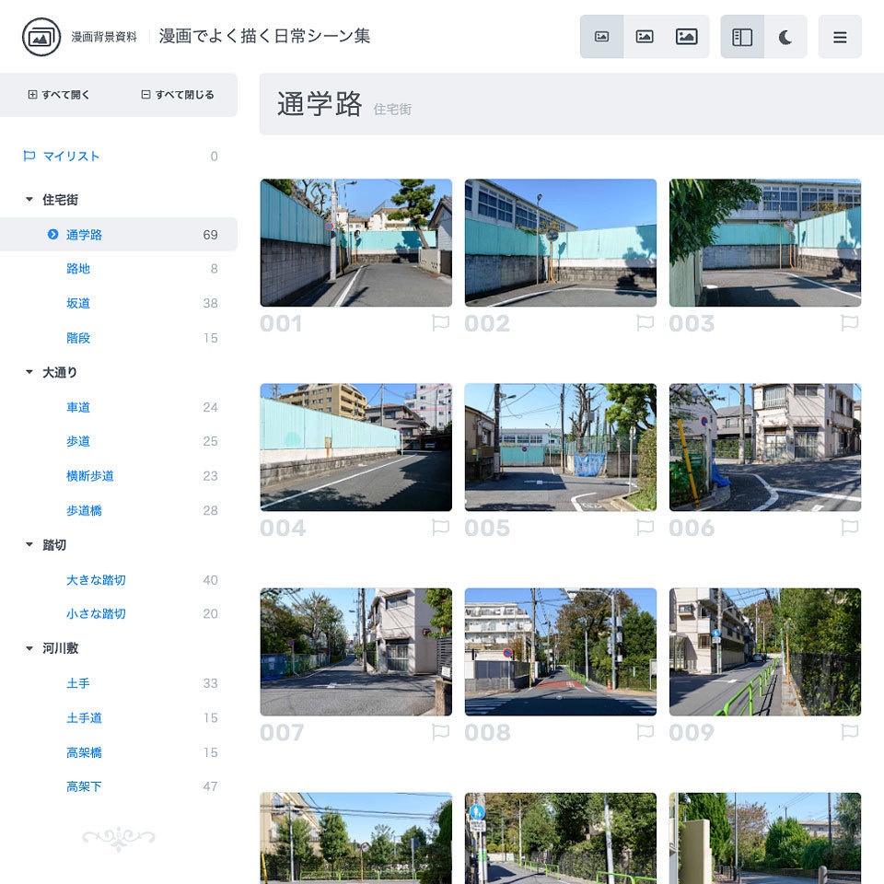The image size is (884, 884).
Task: Collapse the 踏切 category group
Action: point(28,544)
